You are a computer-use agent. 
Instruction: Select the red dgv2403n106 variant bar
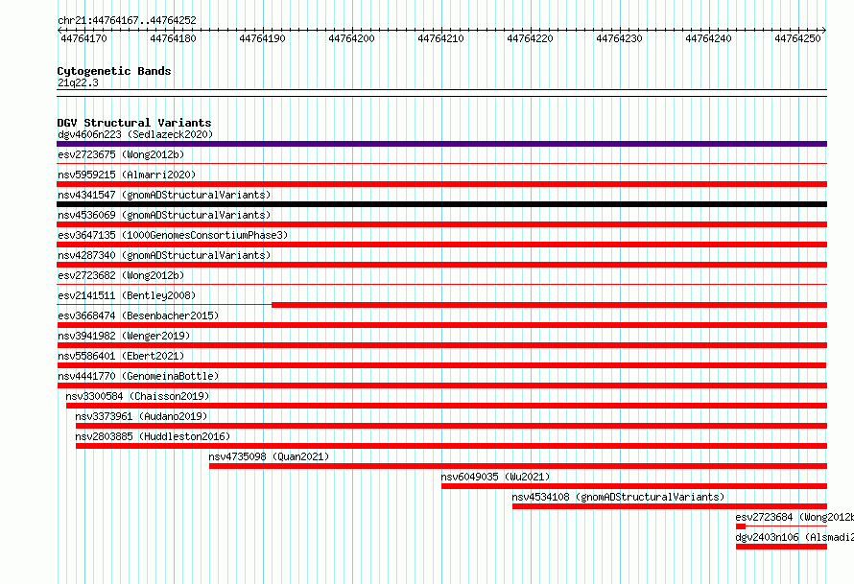point(782,547)
